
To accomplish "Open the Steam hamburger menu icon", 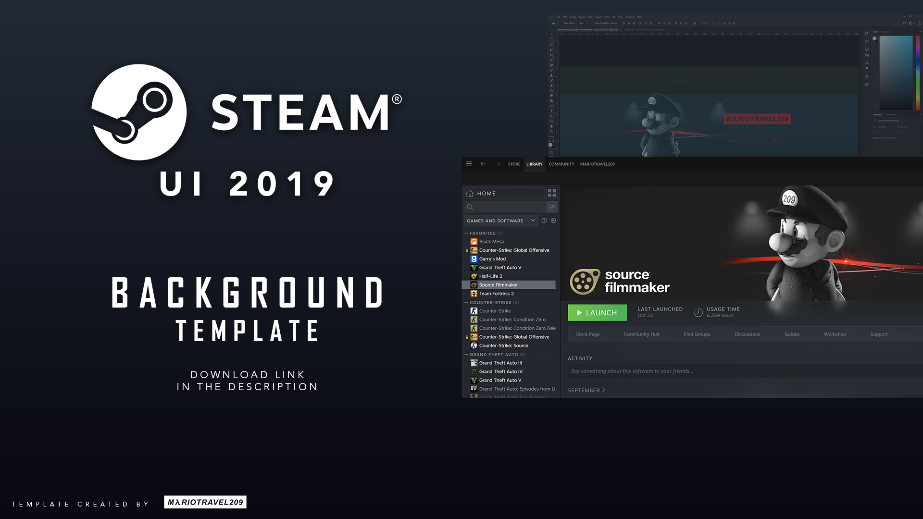I will tap(469, 163).
